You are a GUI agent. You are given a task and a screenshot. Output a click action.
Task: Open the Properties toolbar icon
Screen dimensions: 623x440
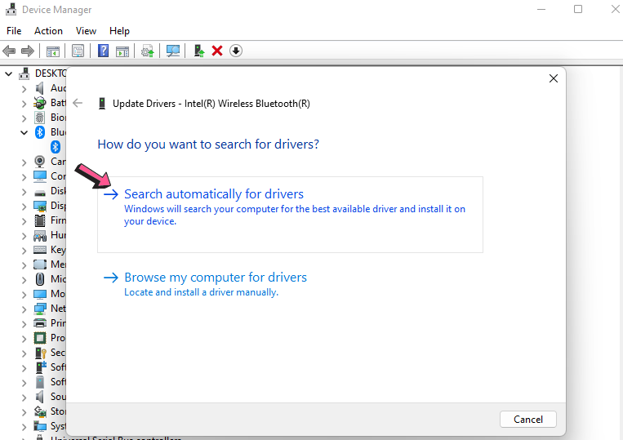click(x=78, y=51)
